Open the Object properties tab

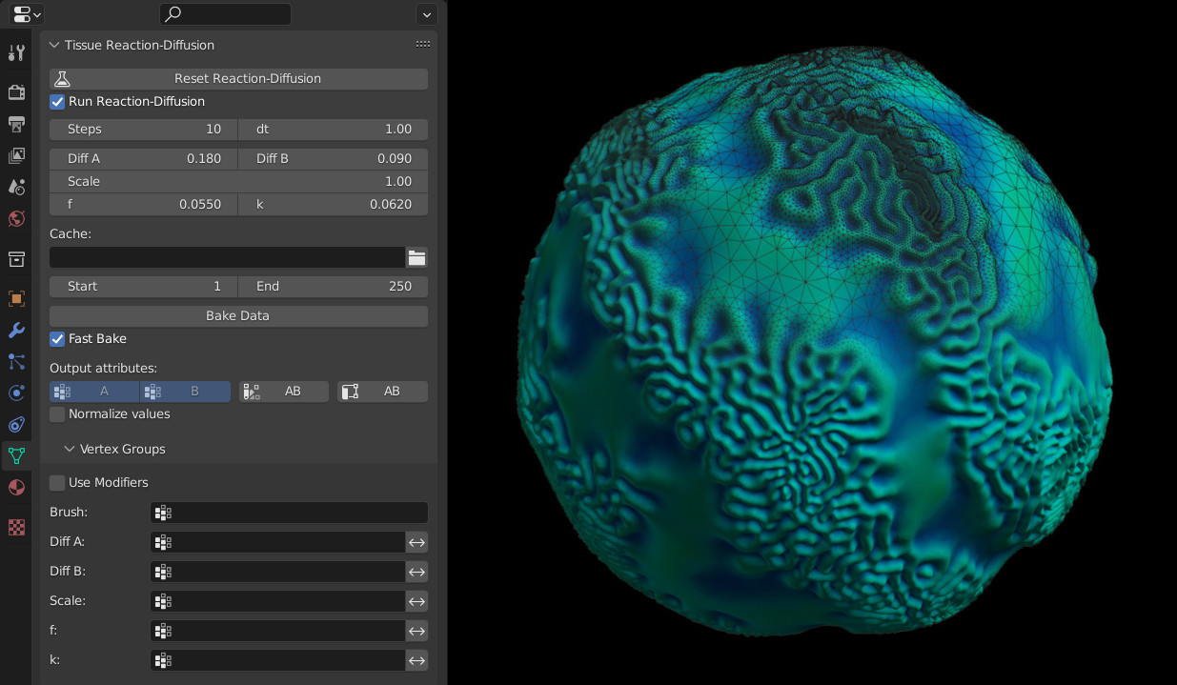coord(15,298)
